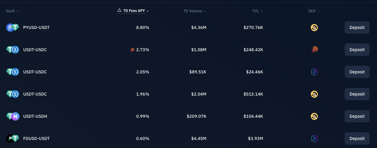The image size is (377, 148).
Task: Open the FDUSD-USDT vault name link
Action: [x=36, y=138]
